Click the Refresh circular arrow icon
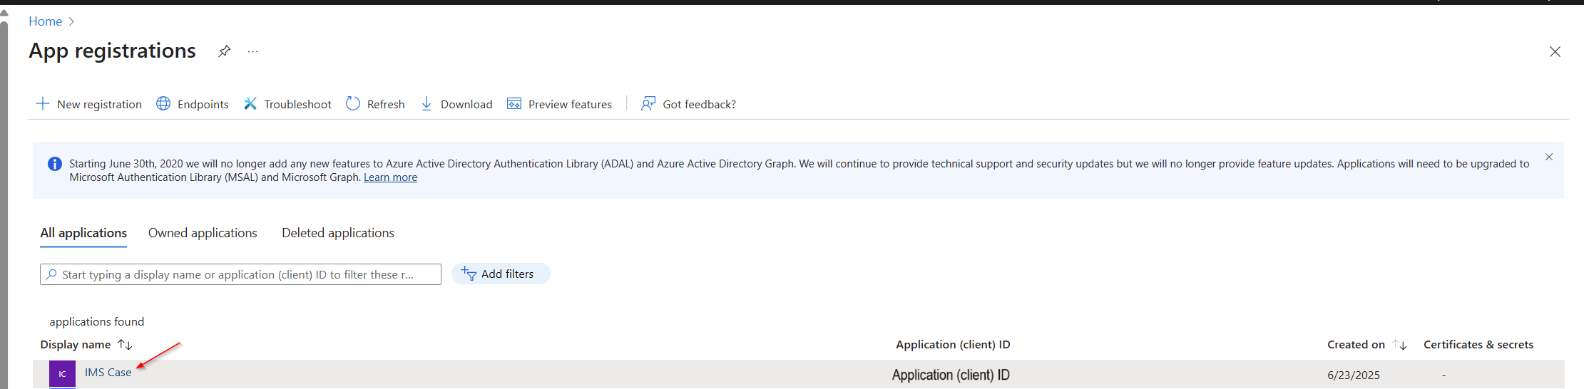The height and width of the screenshot is (389, 1584). pos(353,104)
